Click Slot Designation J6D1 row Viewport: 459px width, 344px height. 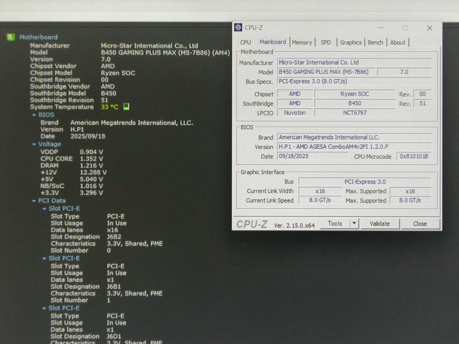pos(86,336)
